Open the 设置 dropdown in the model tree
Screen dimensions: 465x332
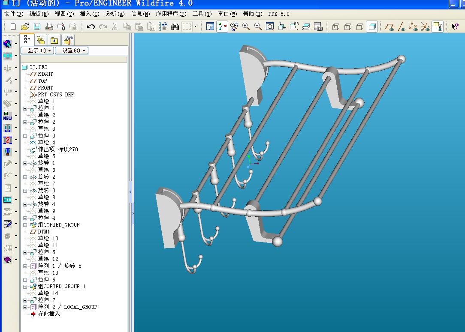[x=72, y=51]
